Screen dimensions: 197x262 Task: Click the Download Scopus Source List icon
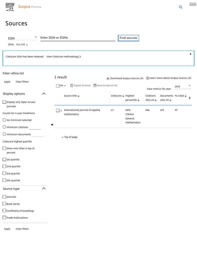[108, 78]
